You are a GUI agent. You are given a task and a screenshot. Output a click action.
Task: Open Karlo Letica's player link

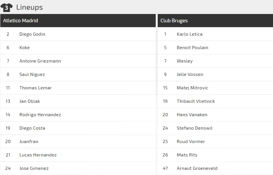coord(190,34)
